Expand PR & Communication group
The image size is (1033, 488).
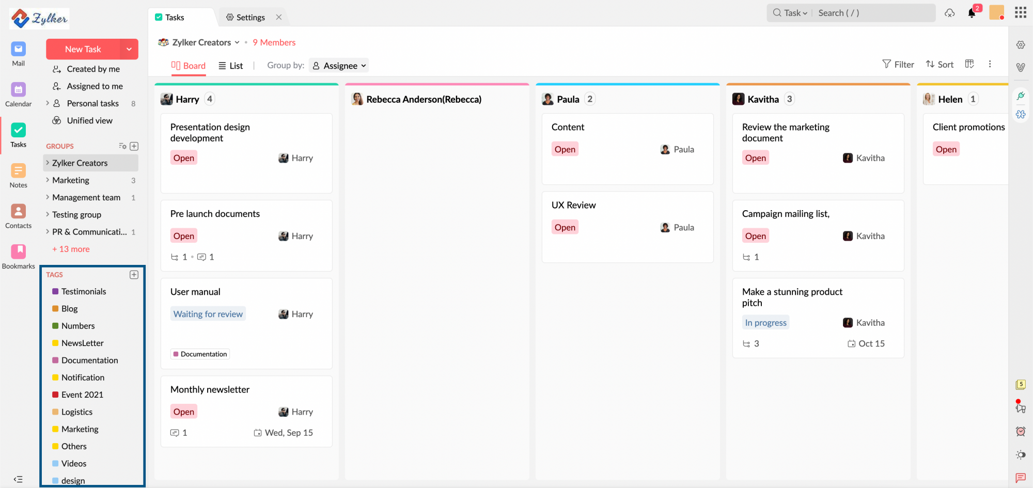coord(48,232)
